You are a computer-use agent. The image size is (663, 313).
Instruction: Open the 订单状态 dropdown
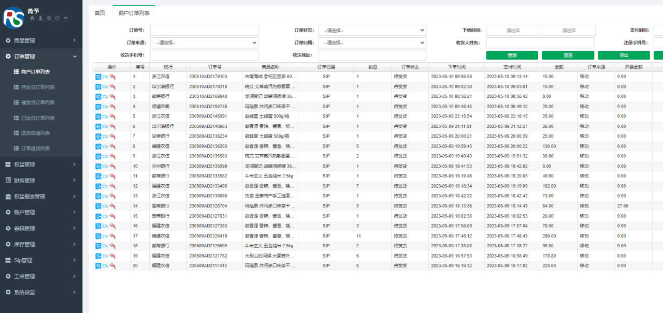click(372, 30)
